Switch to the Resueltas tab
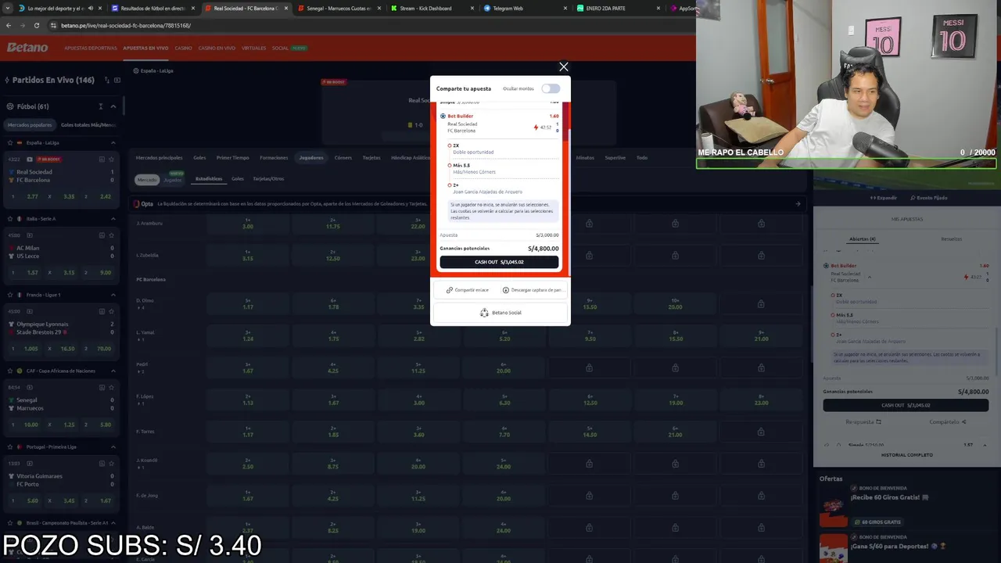The image size is (1001, 563). click(x=952, y=239)
